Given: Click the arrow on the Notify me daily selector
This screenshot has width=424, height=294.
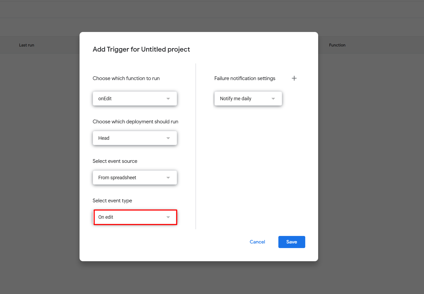Looking at the screenshot, I should click(x=273, y=98).
